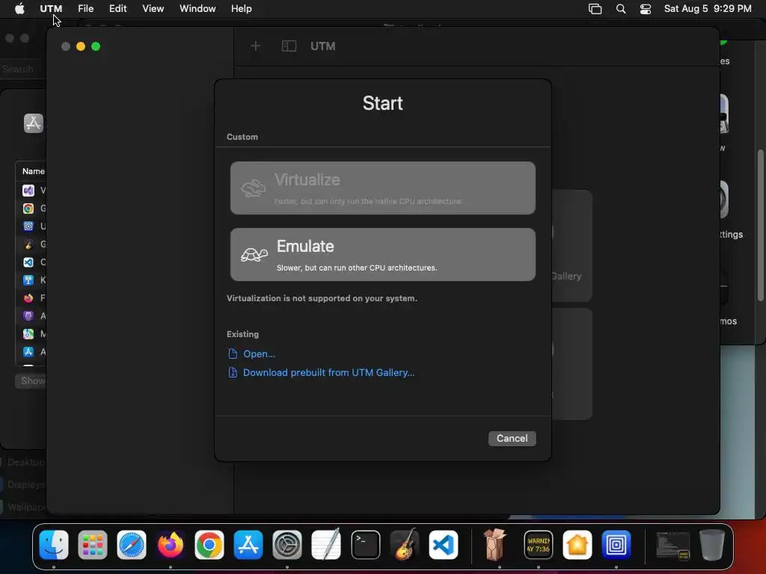Screen dimensions: 766x574
Task: Select the Chrome row in background list
Action: [x=31, y=209]
